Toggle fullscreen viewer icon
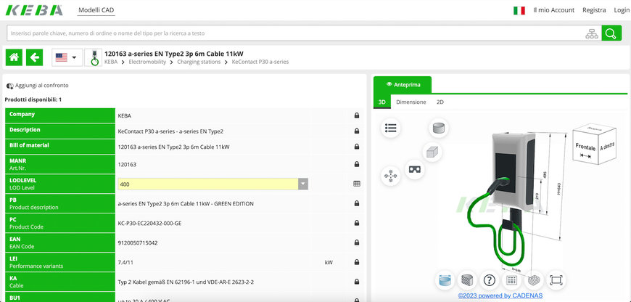631x302 pixels. pyautogui.click(x=556, y=279)
